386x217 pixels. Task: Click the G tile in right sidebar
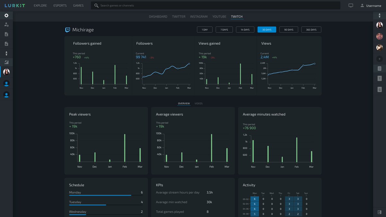pos(380,89)
